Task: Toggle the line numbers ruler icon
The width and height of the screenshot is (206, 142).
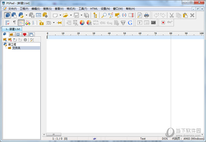Action: click(35, 23)
